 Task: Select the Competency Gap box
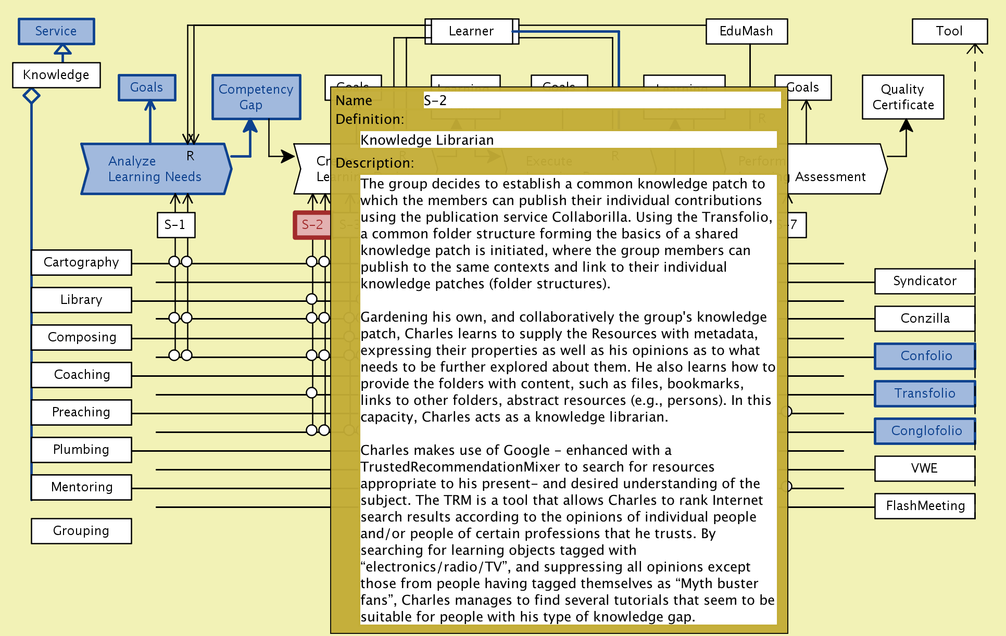pyautogui.click(x=256, y=97)
